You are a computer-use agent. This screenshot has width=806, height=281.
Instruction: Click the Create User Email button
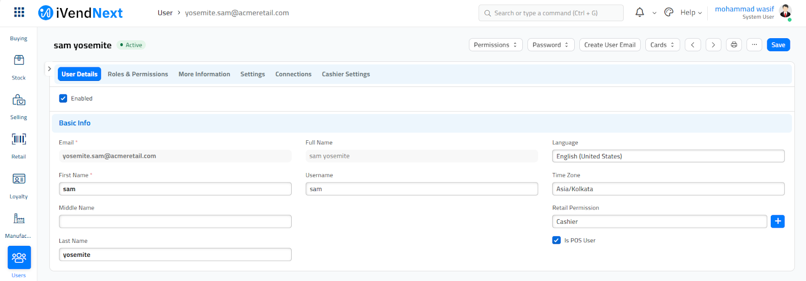610,45
